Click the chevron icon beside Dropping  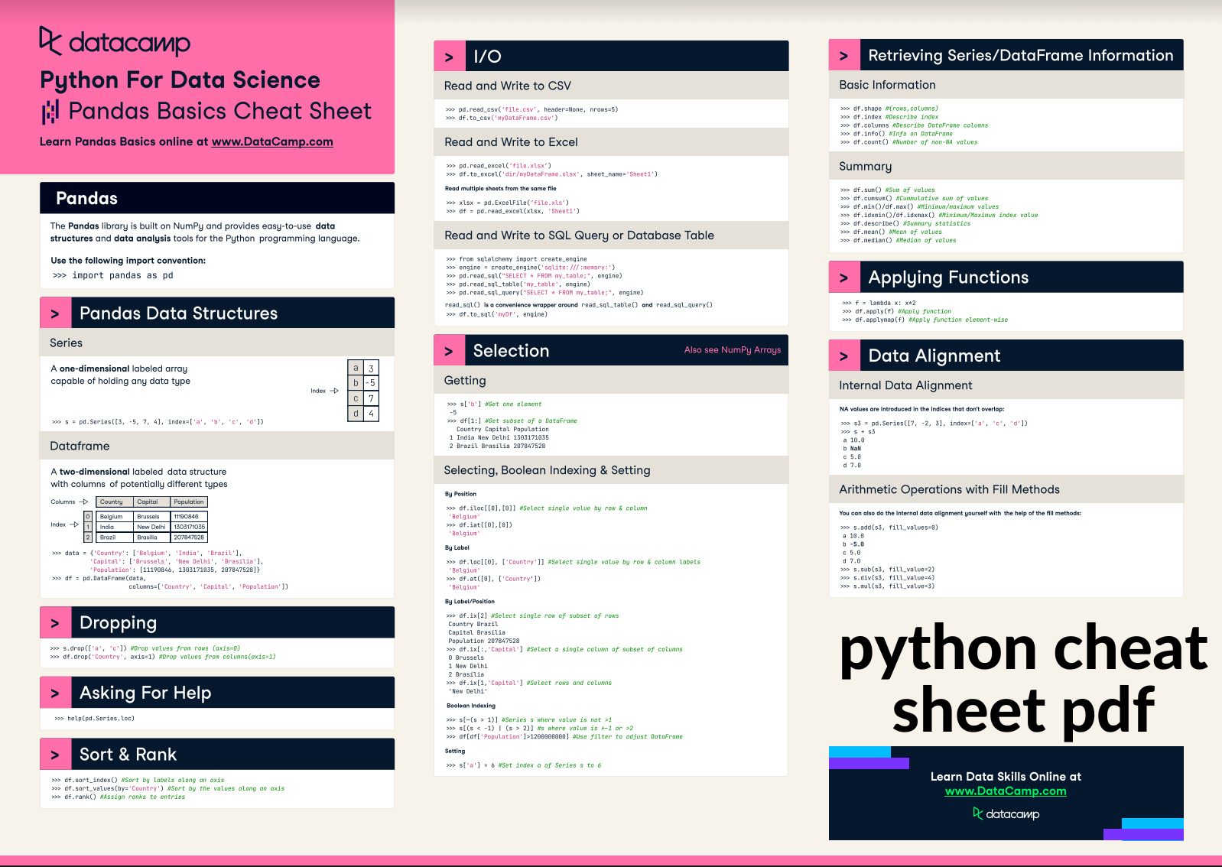tap(55, 623)
